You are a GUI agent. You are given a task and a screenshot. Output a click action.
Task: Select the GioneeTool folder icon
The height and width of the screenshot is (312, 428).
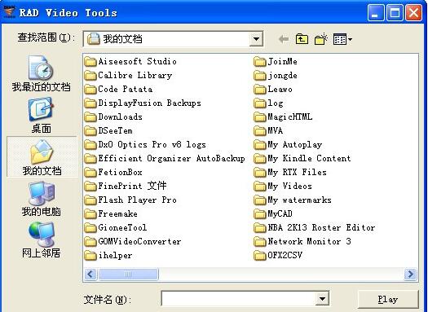[90, 228]
